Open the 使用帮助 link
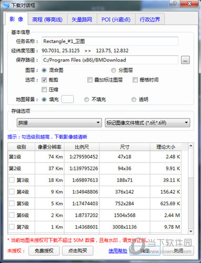Image resolution: width=201 pixels, height=263 pixels. click(x=118, y=251)
